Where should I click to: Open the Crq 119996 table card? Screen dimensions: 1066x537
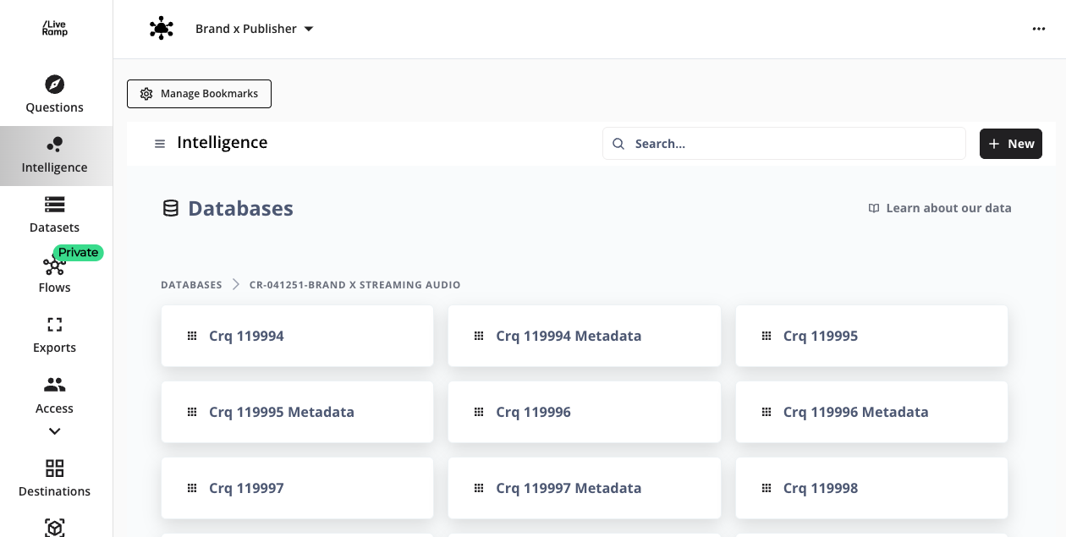(584, 412)
